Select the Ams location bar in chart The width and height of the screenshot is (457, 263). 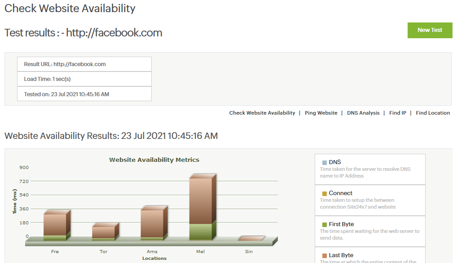tap(154, 223)
